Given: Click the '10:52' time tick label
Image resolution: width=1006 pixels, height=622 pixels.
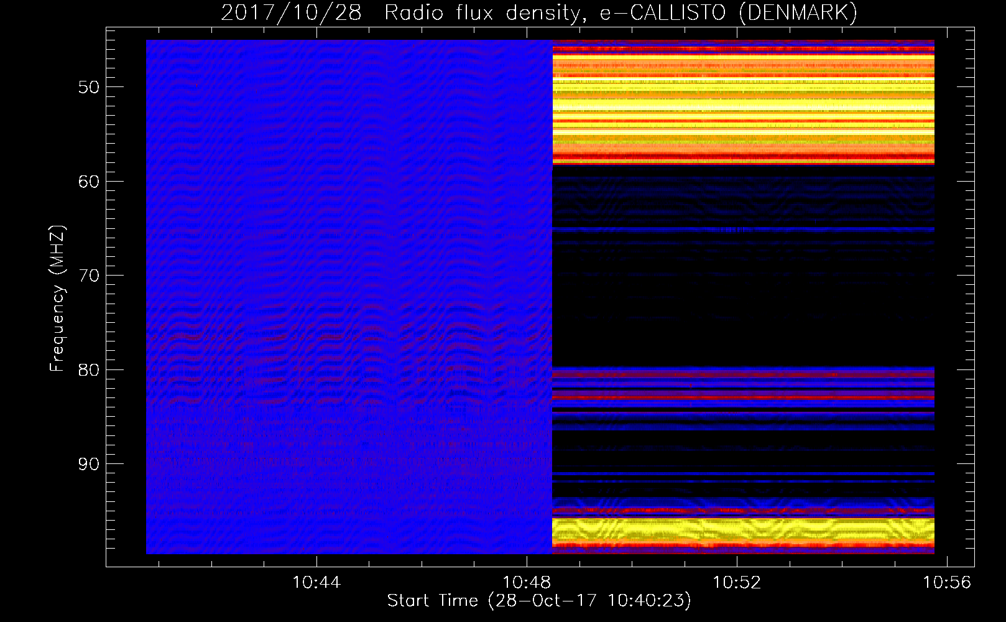Looking at the screenshot, I should point(737,582).
